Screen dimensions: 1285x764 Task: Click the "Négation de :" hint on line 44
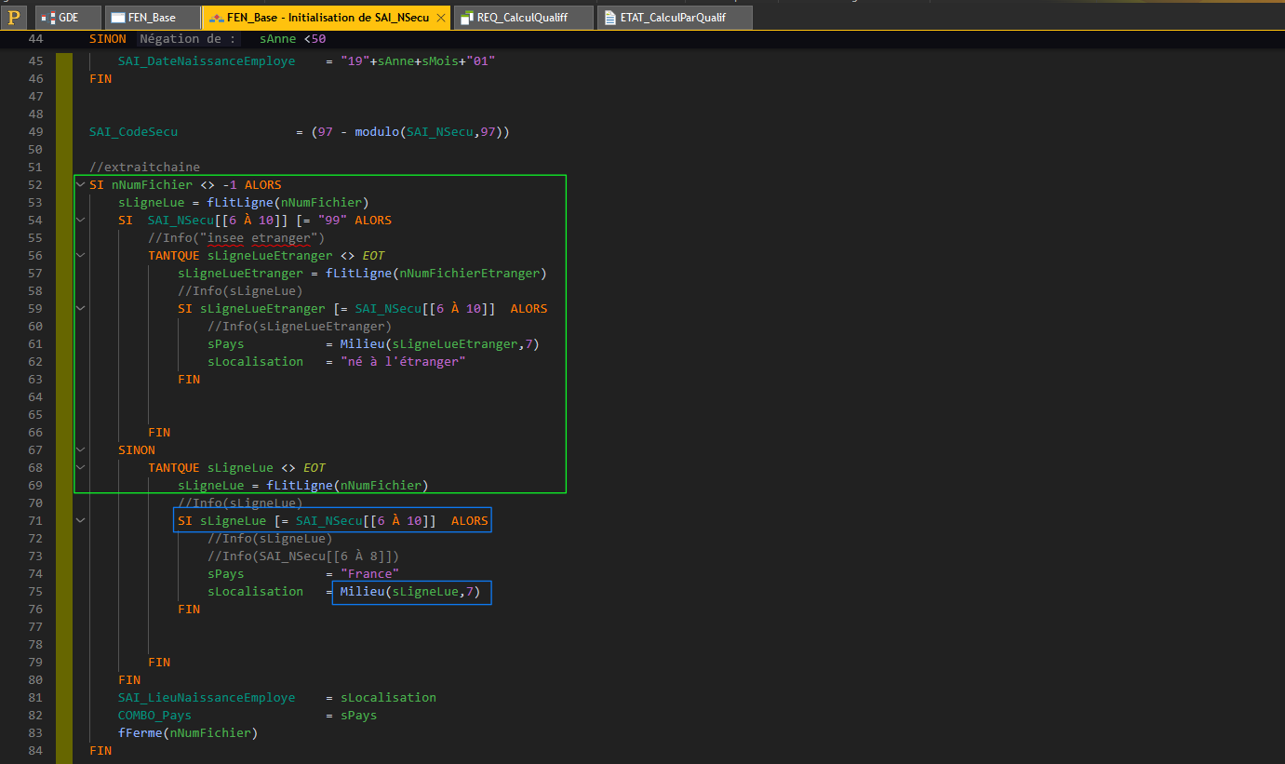[x=189, y=39]
